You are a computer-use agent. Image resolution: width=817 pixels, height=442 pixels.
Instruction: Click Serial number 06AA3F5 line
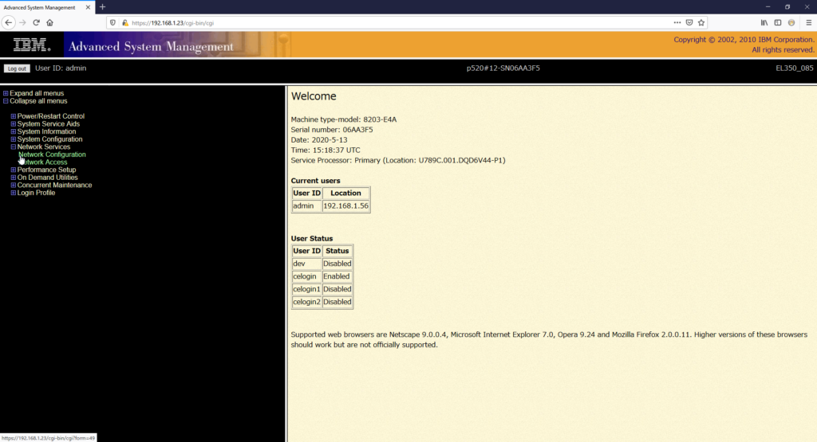pos(332,130)
